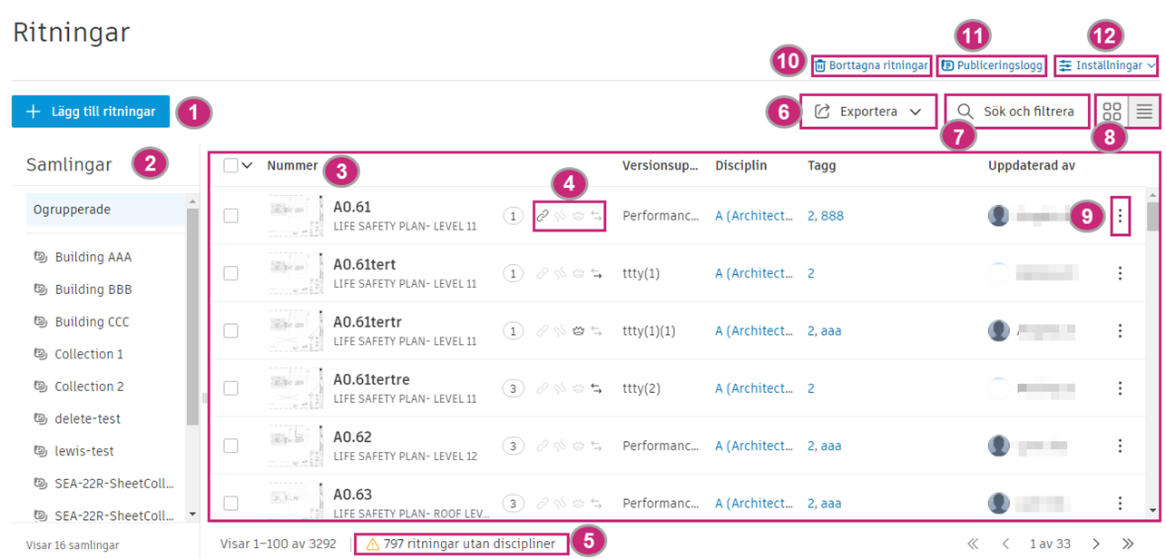Open Borttagna ritningar link

coord(870,65)
